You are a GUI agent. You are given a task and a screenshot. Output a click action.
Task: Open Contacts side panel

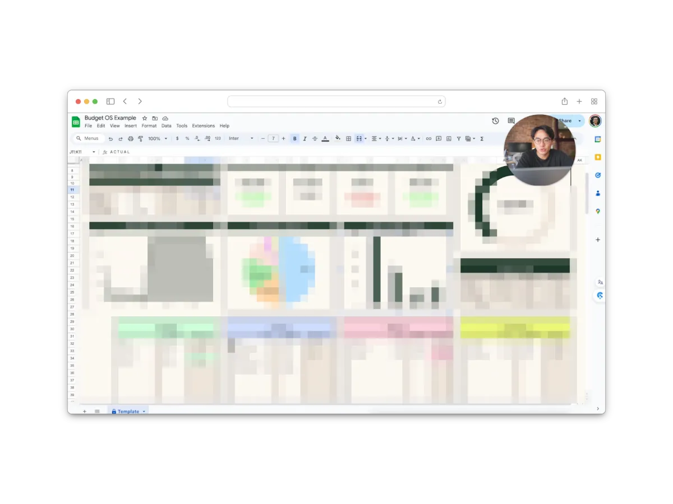coord(598,193)
